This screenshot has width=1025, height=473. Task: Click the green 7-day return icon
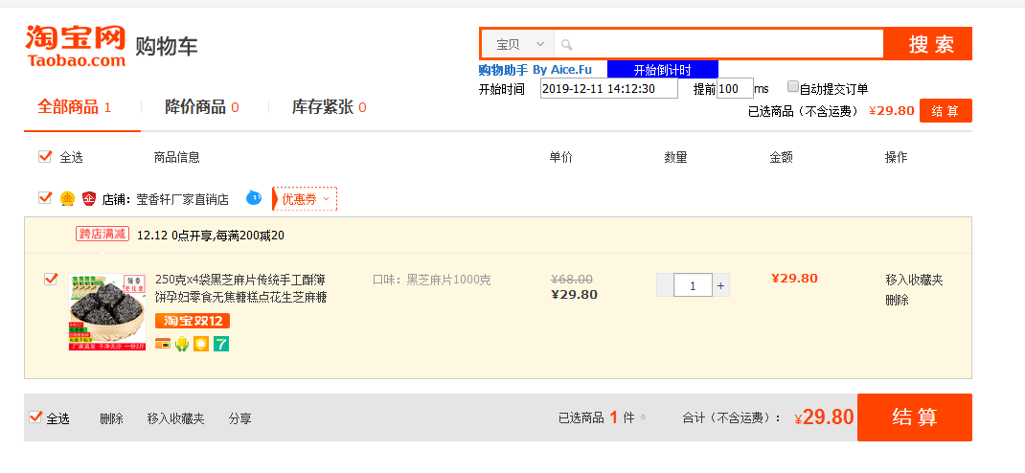tap(221, 344)
